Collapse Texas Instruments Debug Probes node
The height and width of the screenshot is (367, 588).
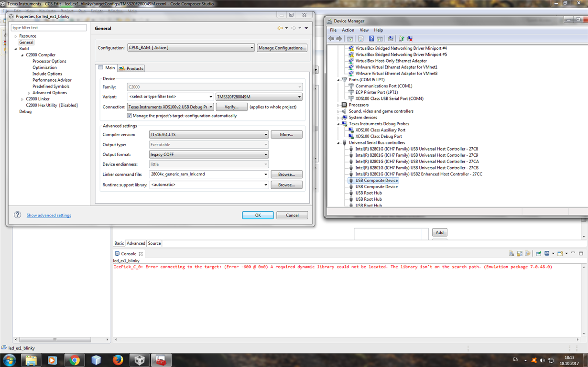point(338,124)
